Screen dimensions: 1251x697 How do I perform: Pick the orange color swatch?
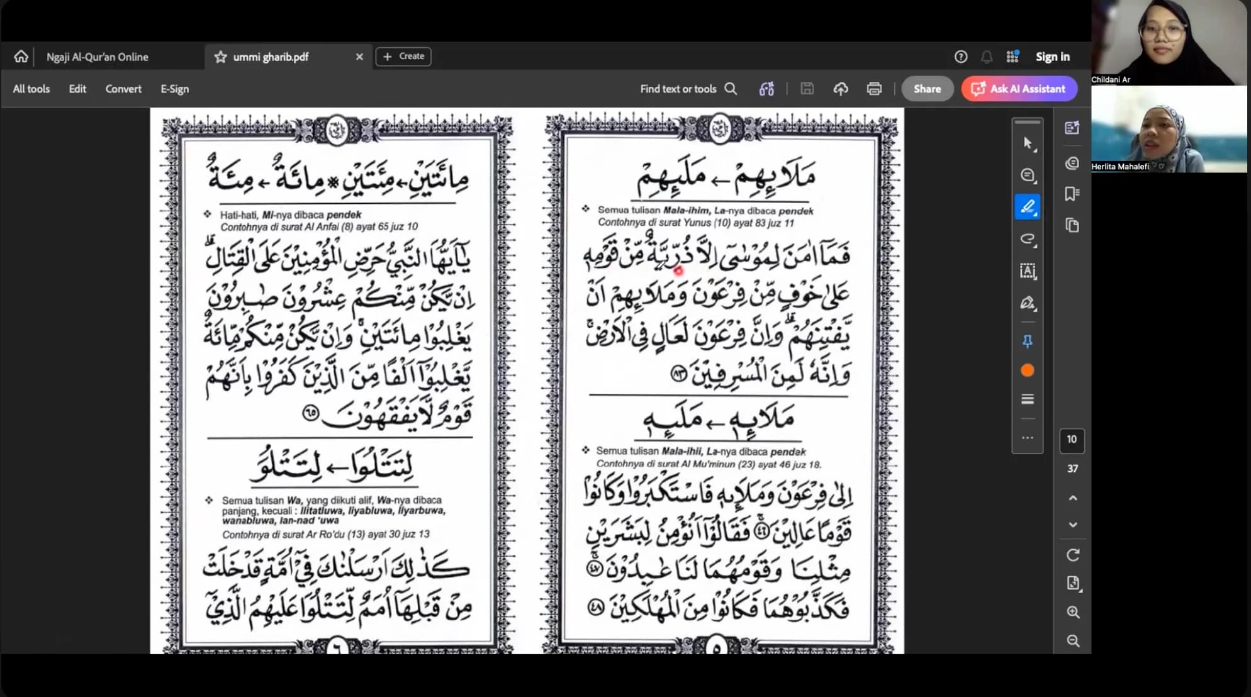click(x=1027, y=371)
